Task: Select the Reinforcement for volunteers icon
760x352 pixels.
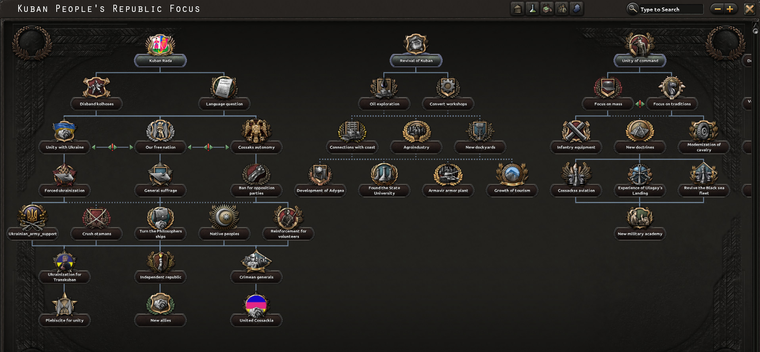Action: (x=288, y=218)
